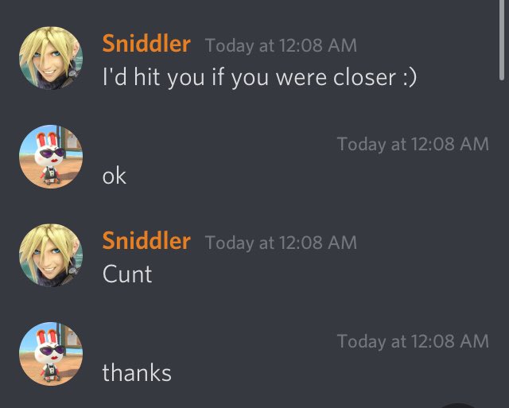Click the Sniddler username above the 'Cunt' message

(146, 241)
